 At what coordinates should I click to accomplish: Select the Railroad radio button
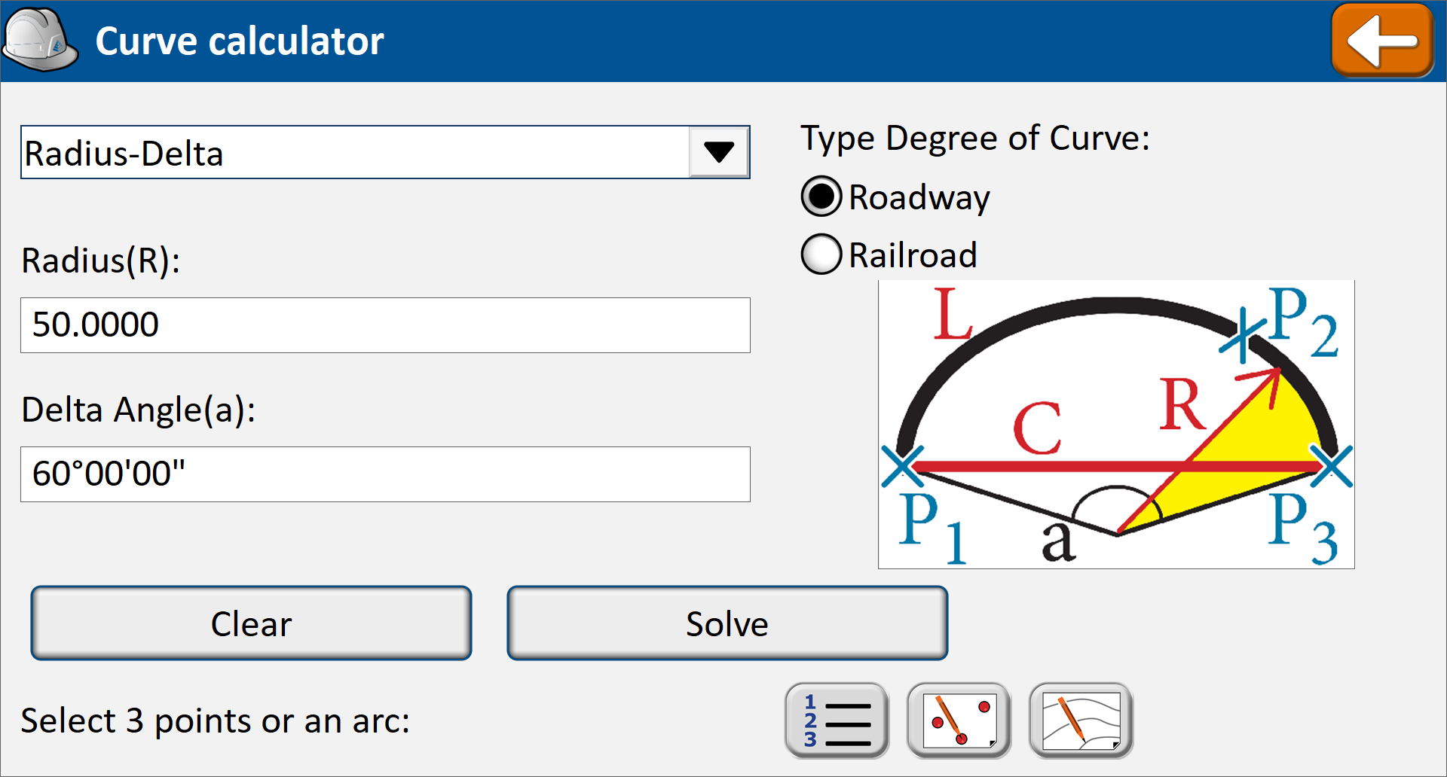(x=821, y=254)
